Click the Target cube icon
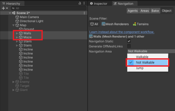175x111 pixels. click(17, 86)
